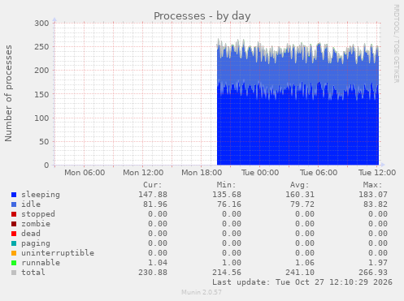
Task: Click the 'Tue 12:00' x-axis label
Action: click(x=377, y=173)
